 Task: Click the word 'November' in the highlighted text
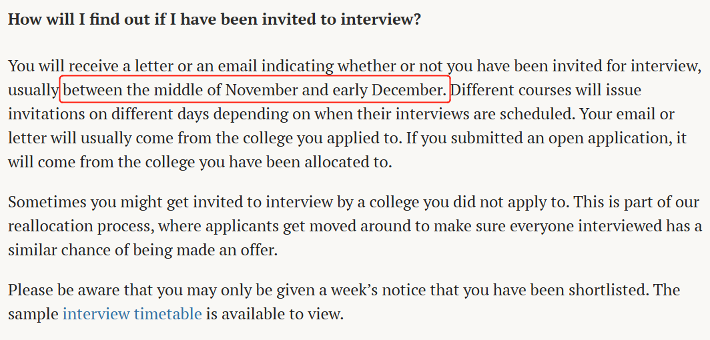262,90
